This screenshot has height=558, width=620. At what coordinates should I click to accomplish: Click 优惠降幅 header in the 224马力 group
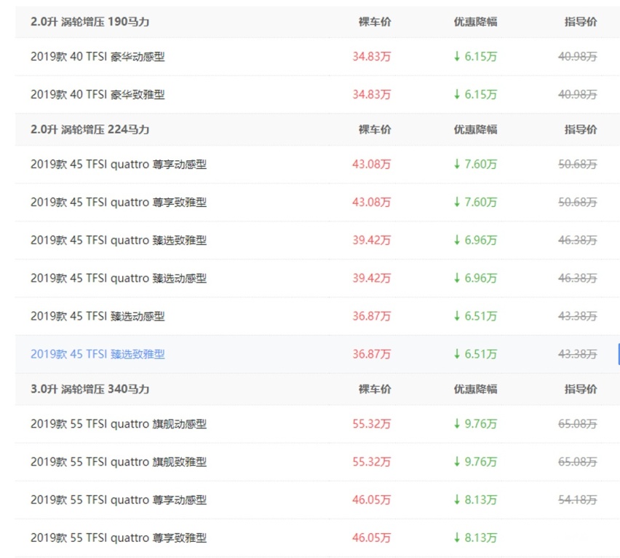click(x=475, y=130)
